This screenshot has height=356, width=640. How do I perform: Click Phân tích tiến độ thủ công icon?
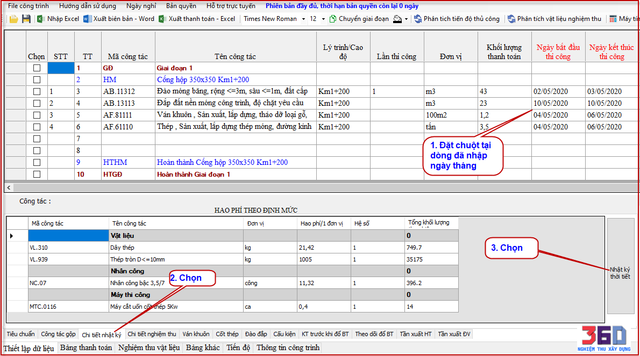(x=417, y=19)
